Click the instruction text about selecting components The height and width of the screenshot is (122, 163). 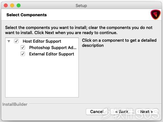[79, 30]
